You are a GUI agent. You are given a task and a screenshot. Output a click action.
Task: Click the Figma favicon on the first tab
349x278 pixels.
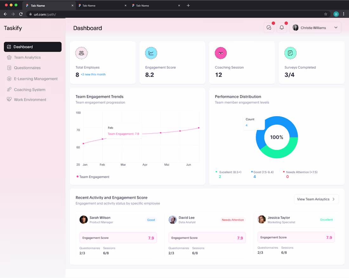click(27, 6)
